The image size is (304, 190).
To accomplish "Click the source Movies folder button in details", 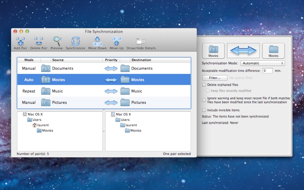I will coord(213,51).
